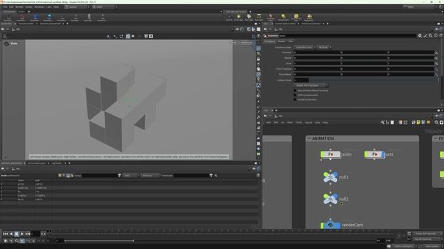
Task: Open the Edit menu in main menu bar
Action: click(x=11, y=7)
